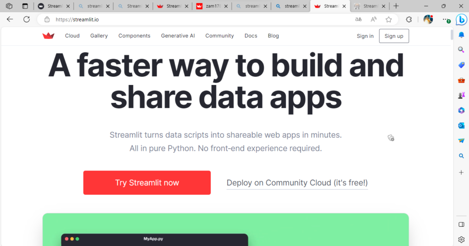Open the Bing Copilot sidebar icon
The width and height of the screenshot is (469, 246).
click(461, 20)
